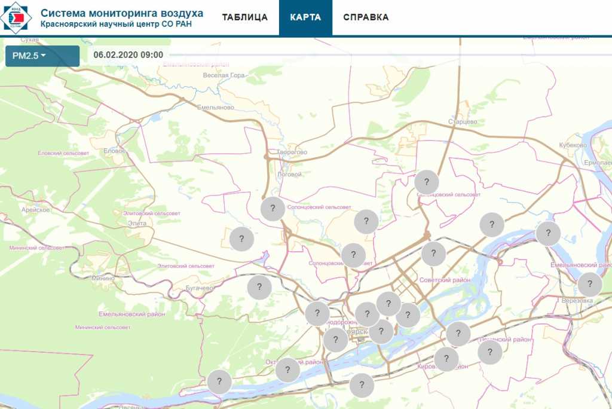Screen dimensions: 612x409
Task: Select the bottom-most marker south of city center
Action: 362,385
